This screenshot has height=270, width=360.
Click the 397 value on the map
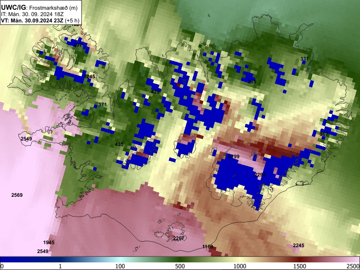78,45
